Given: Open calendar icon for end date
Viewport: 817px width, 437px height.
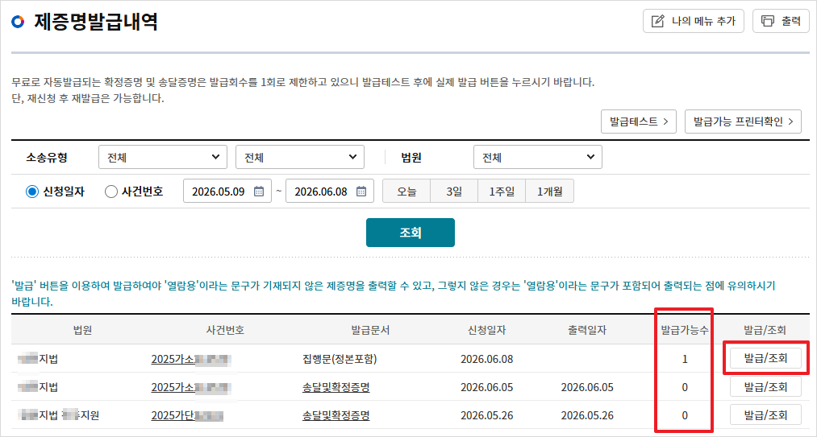Looking at the screenshot, I should (x=361, y=192).
